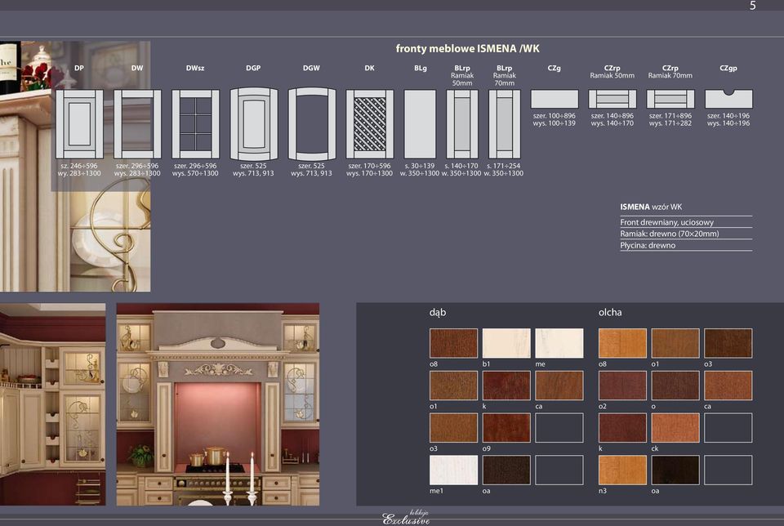Select the BLg plain blind panel diagram
The height and width of the screenshot is (526, 784).
(420, 124)
